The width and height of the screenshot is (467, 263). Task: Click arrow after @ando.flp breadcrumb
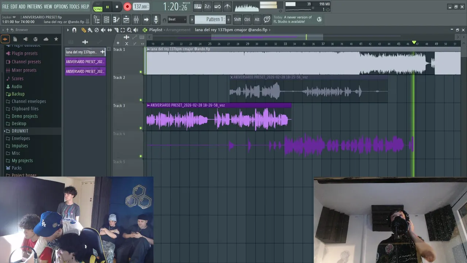pyautogui.click(x=270, y=30)
